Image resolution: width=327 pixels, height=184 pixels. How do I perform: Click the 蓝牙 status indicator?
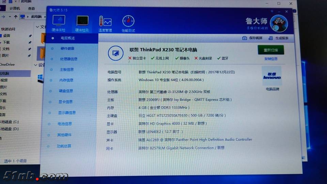pos(223,58)
